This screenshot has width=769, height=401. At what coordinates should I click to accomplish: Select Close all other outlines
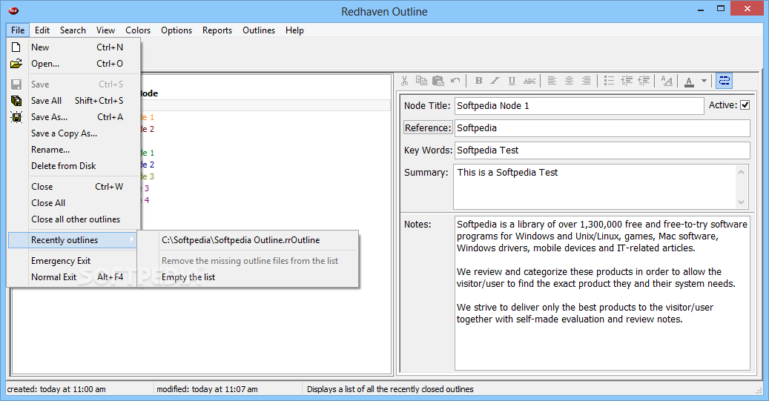[74, 219]
